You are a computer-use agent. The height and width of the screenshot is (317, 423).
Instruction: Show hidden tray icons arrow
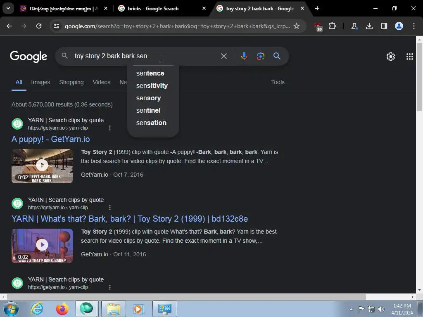[351, 309]
